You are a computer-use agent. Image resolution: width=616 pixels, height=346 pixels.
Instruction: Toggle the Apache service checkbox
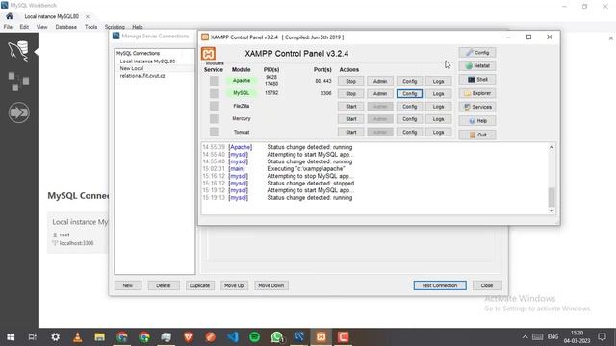(214, 81)
